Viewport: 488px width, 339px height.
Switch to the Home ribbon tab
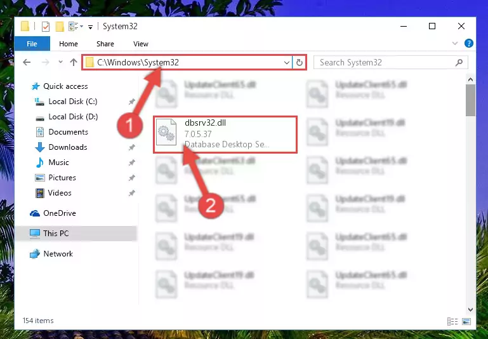pyautogui.click(x=69, y=44)
